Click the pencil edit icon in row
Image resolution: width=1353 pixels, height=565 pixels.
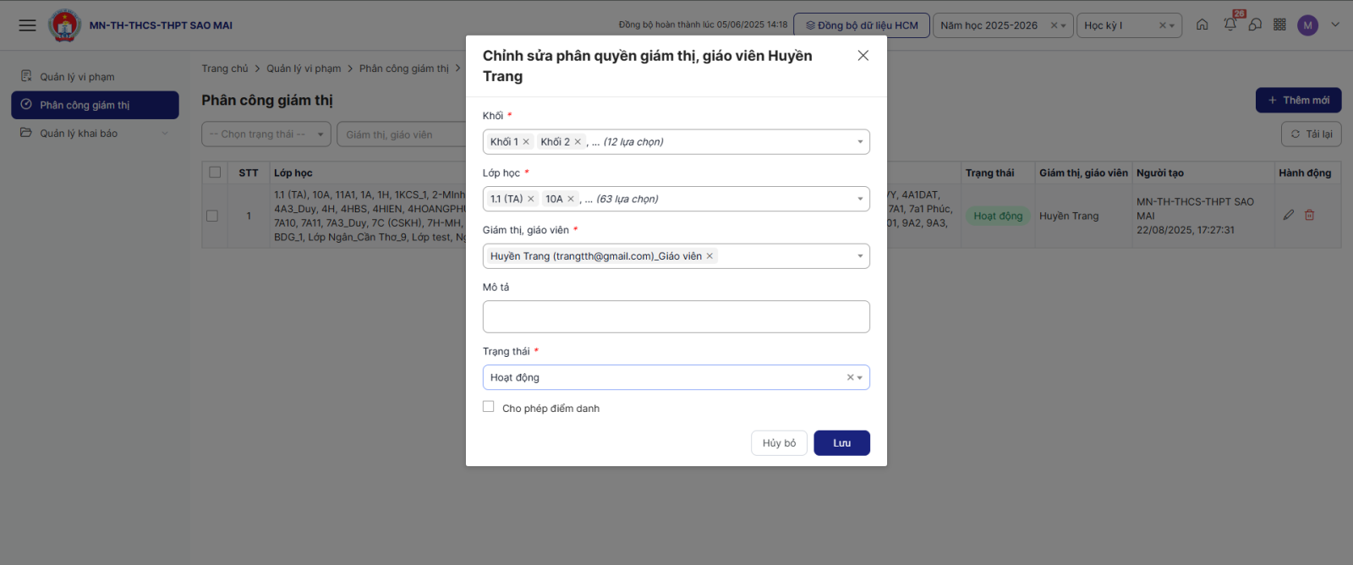[x=1288, y=215]
